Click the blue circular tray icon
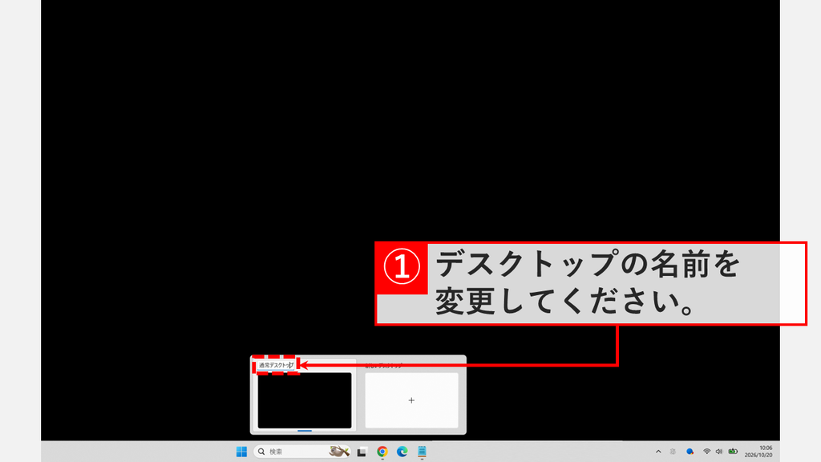 [690, 452]
